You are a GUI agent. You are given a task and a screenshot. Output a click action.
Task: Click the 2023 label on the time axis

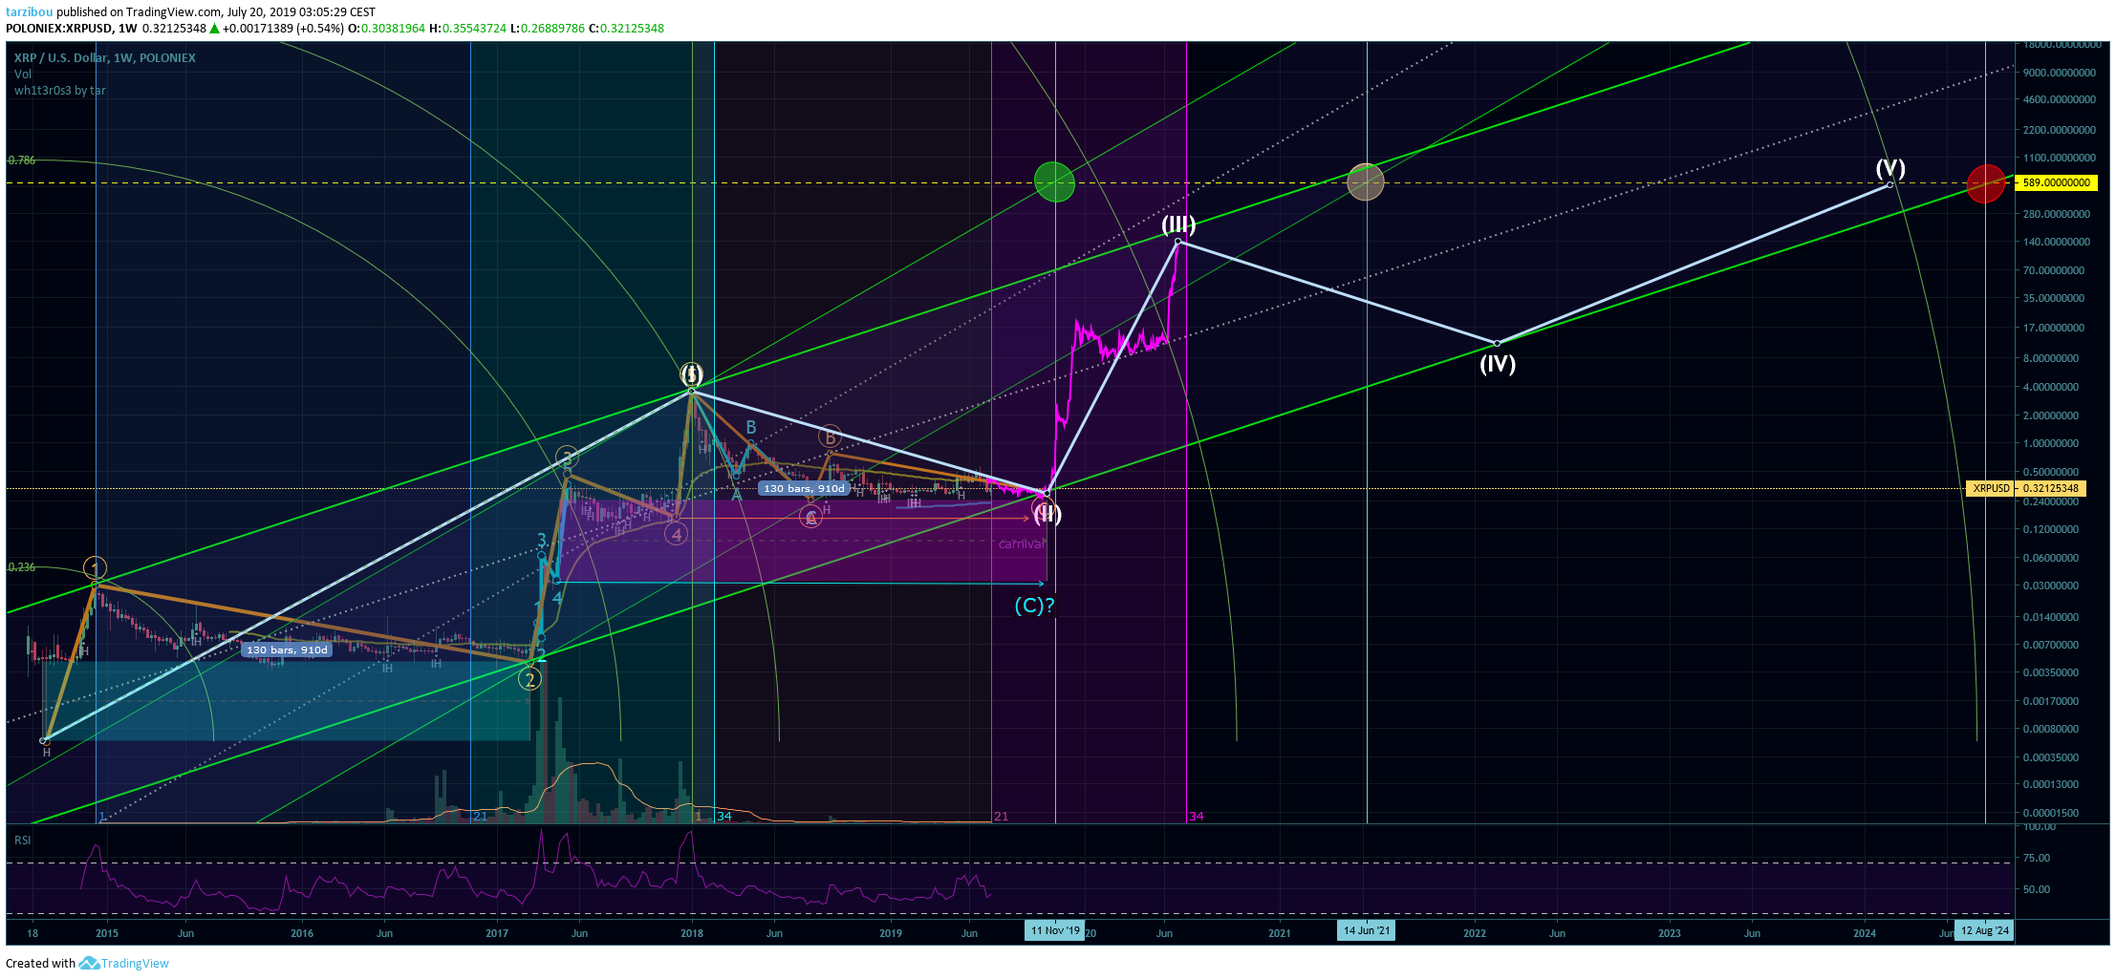coord(1670,933)
